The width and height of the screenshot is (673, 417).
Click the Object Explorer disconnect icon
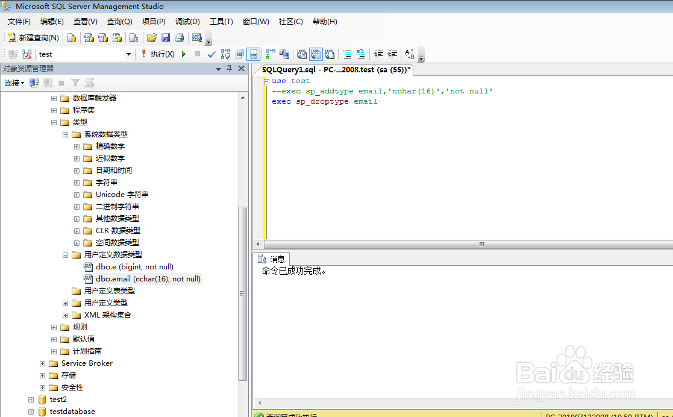48,83
